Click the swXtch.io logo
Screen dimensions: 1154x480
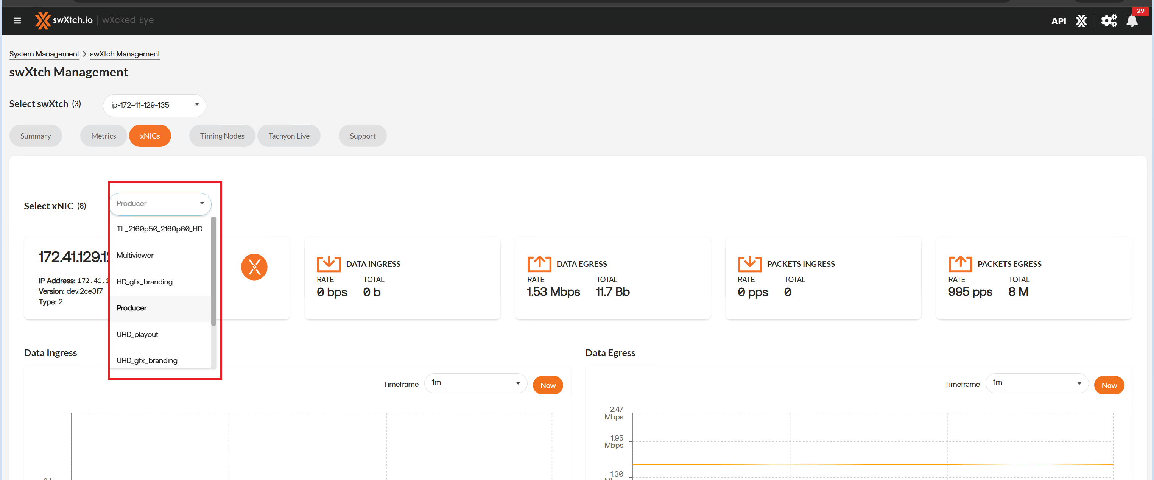(x=64, y=20)
